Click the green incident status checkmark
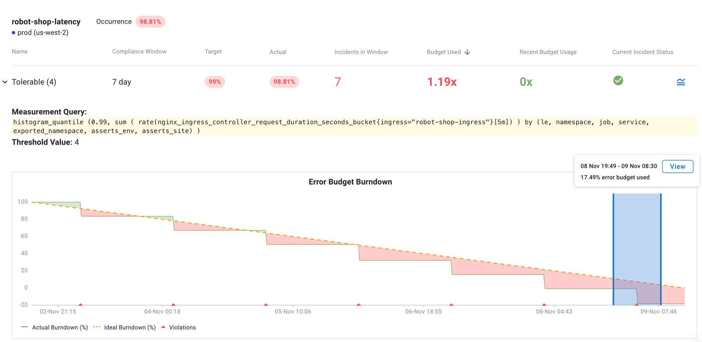The image size is (702, 342). coord(618,80)
